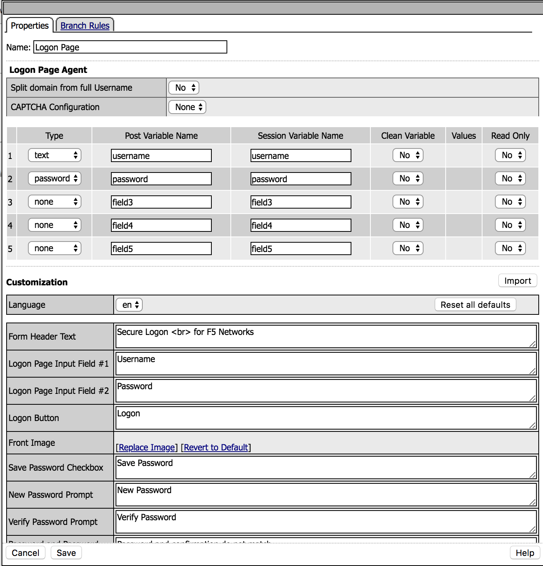543x566 pixels.
Task: Click the Type column header
Action: point(54,136)
